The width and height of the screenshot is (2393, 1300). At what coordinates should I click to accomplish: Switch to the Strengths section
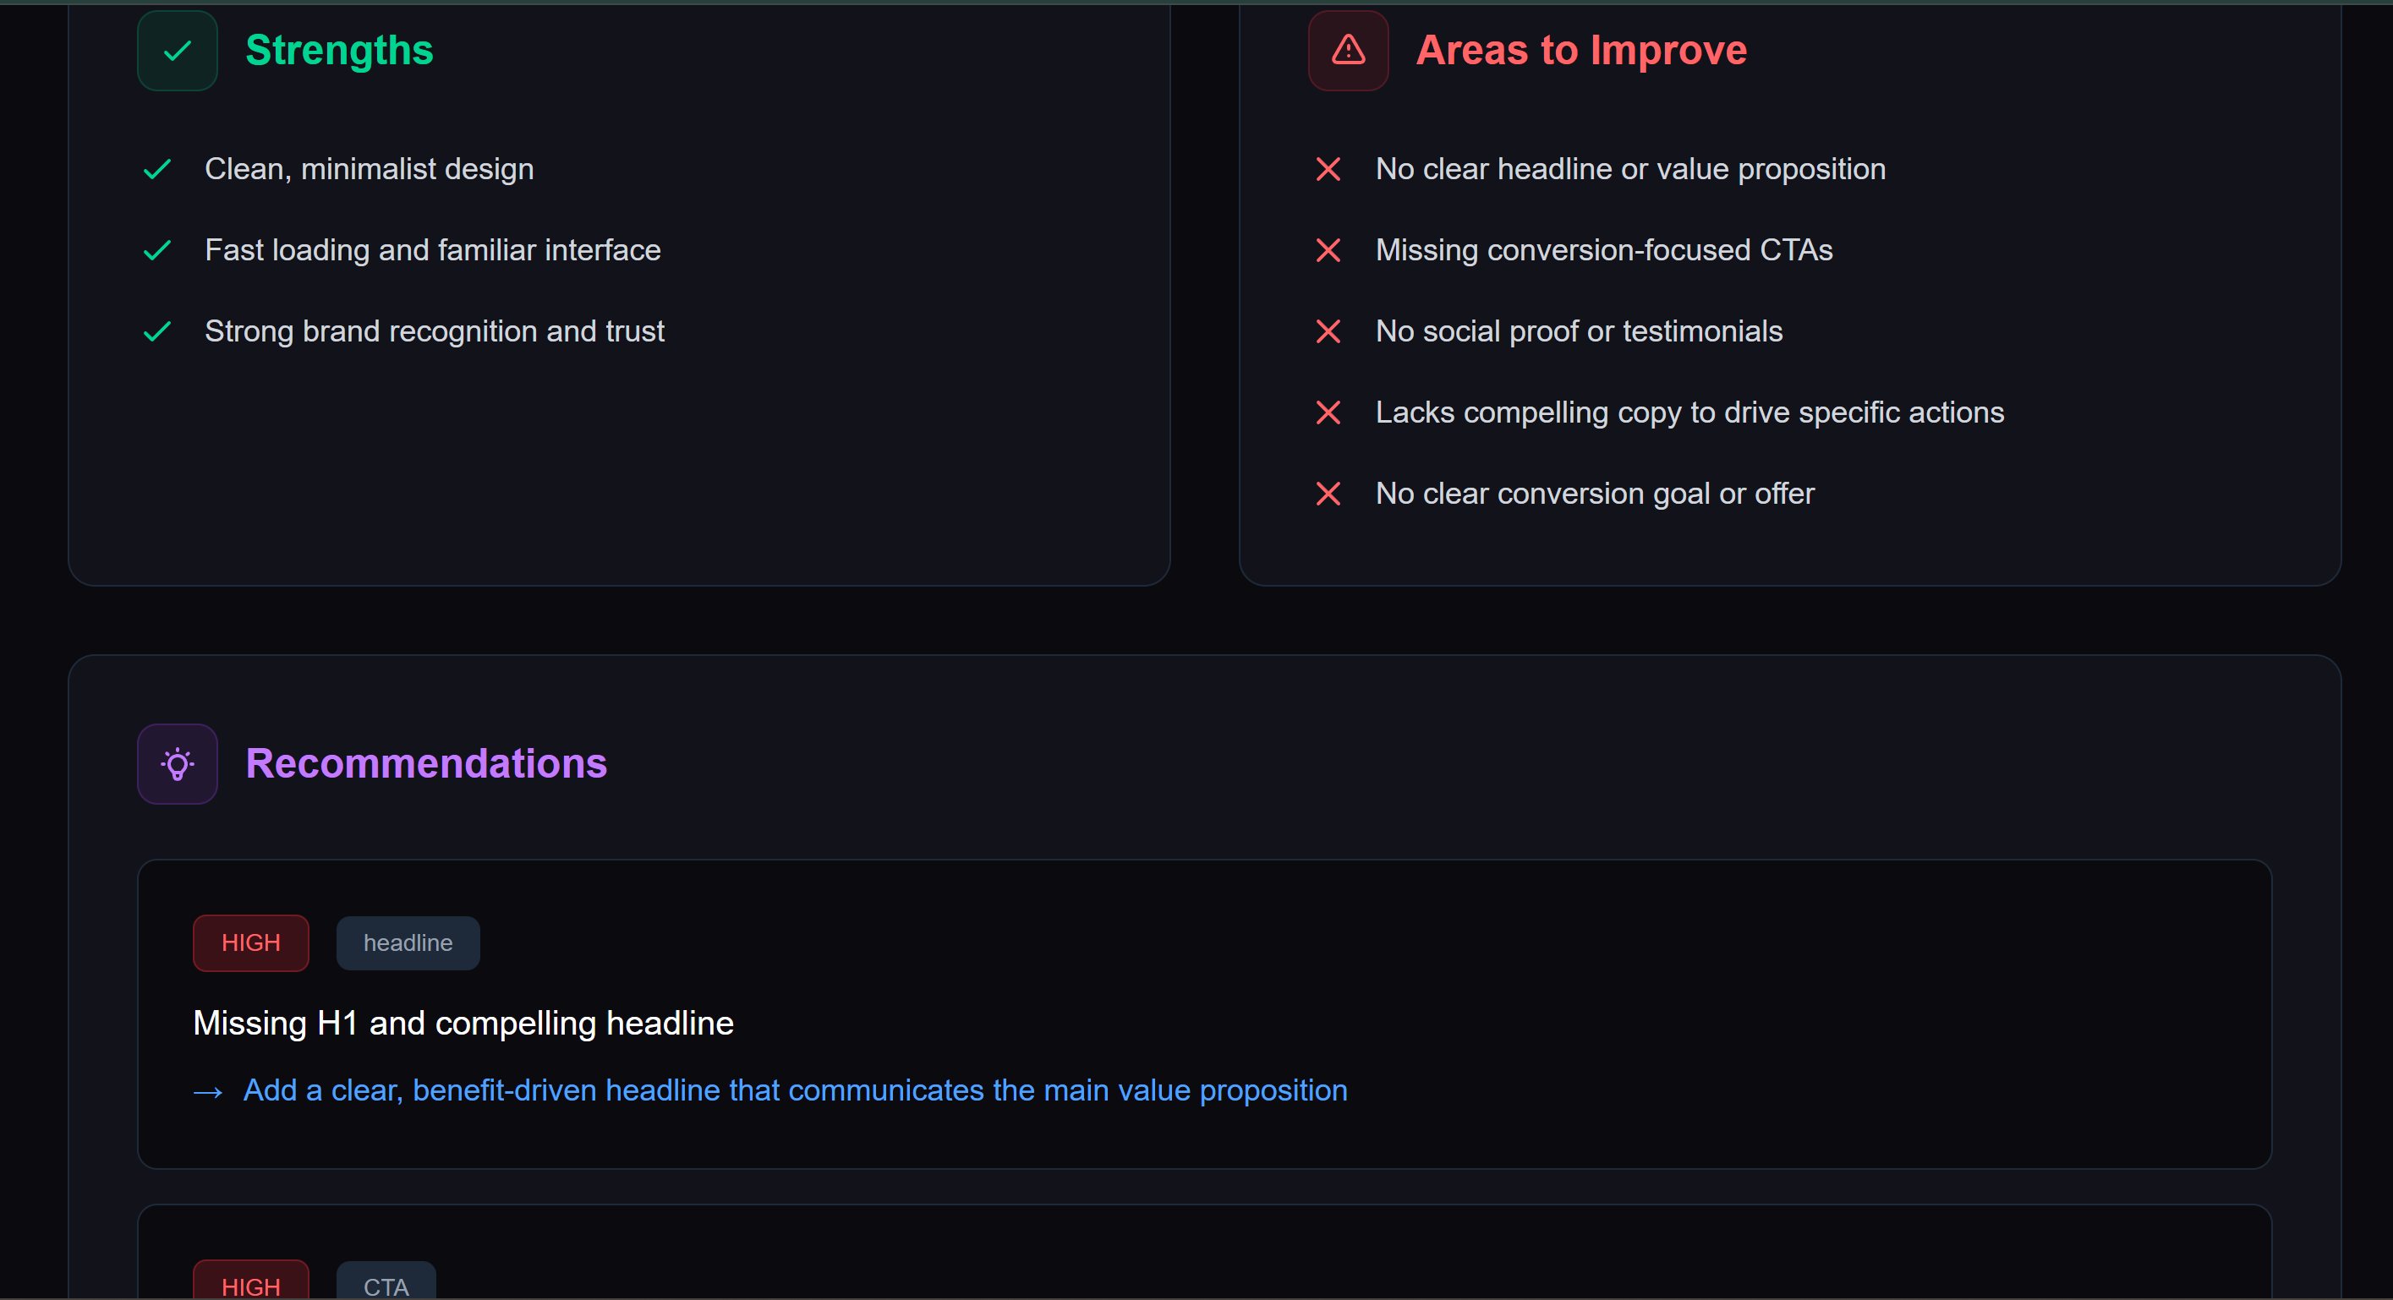[x=339, y=50]
